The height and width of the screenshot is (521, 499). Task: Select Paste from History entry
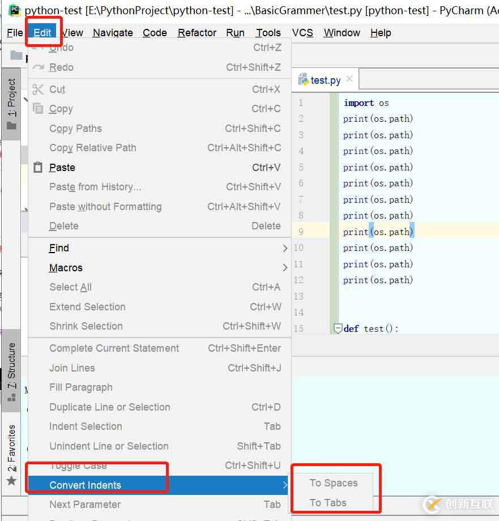[160, 187]
